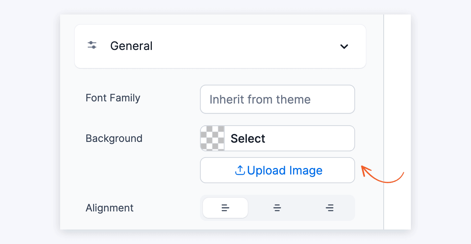Choose the left alignment icon
471x244 pixels.
pyautogui.click(x=225, y=208)
